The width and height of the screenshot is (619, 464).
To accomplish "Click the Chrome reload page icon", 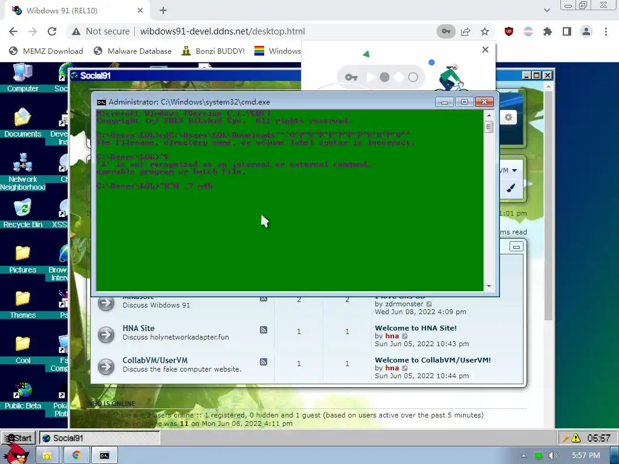I will [x=52, y=31].
